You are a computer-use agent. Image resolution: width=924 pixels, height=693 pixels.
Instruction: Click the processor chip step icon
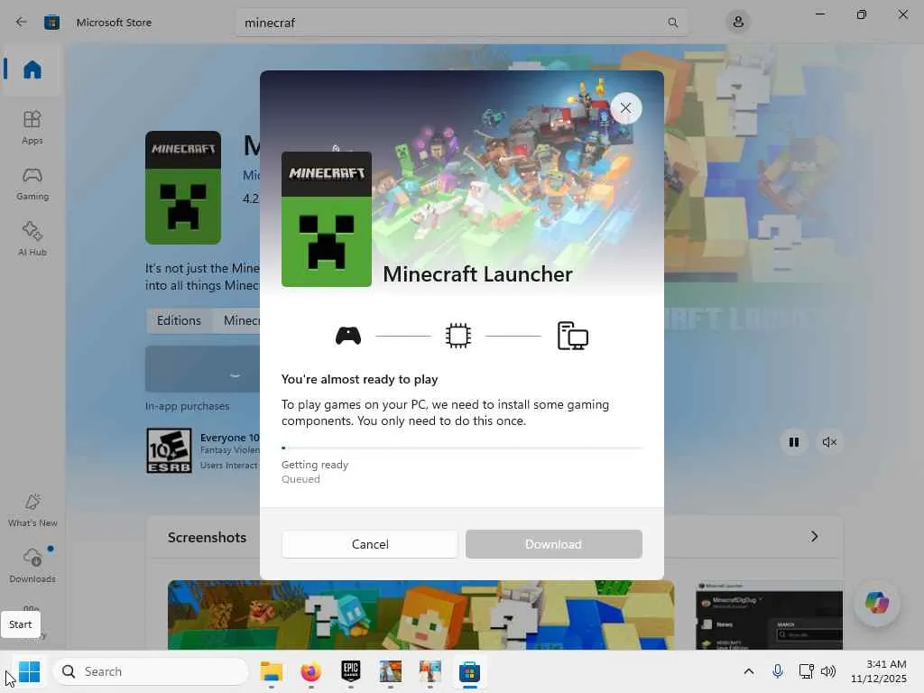(457, 336)
